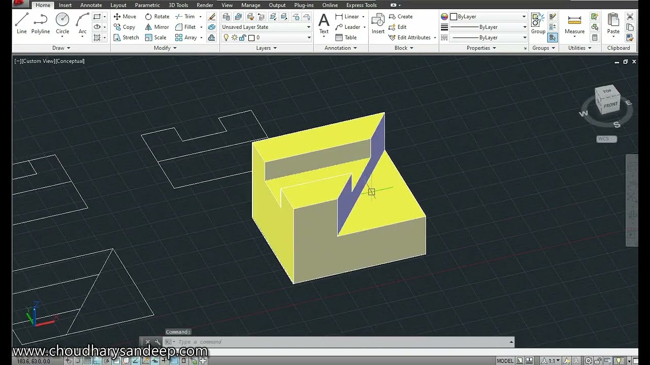
Task: Switch to MODEL space in status bar
Action: [505, 361]
